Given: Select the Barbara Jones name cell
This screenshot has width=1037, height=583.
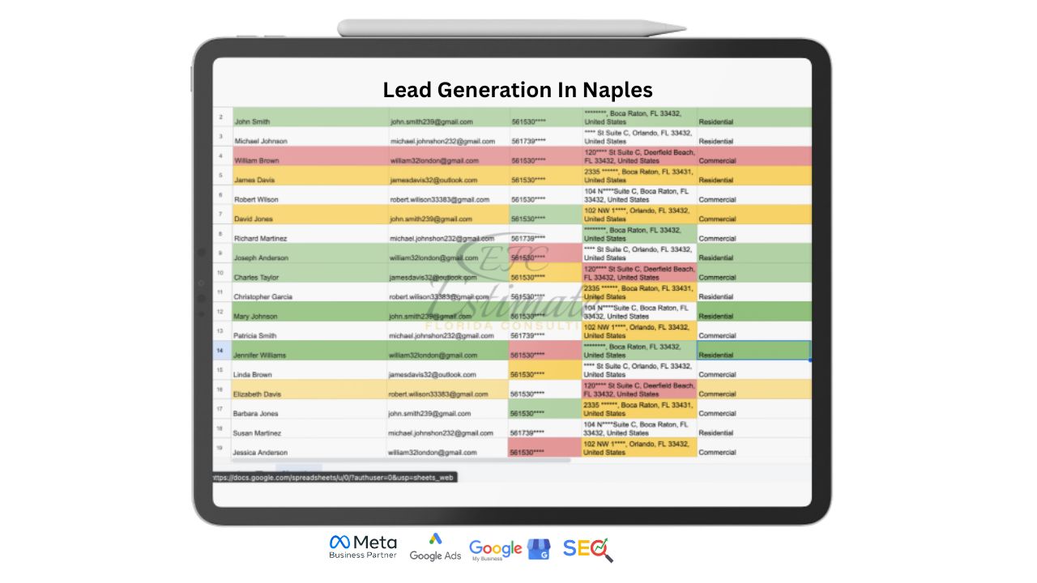Looking at the screenshot, I should pos(309,409).
